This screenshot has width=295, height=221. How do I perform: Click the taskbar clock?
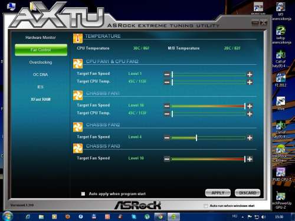coord(279,217)
